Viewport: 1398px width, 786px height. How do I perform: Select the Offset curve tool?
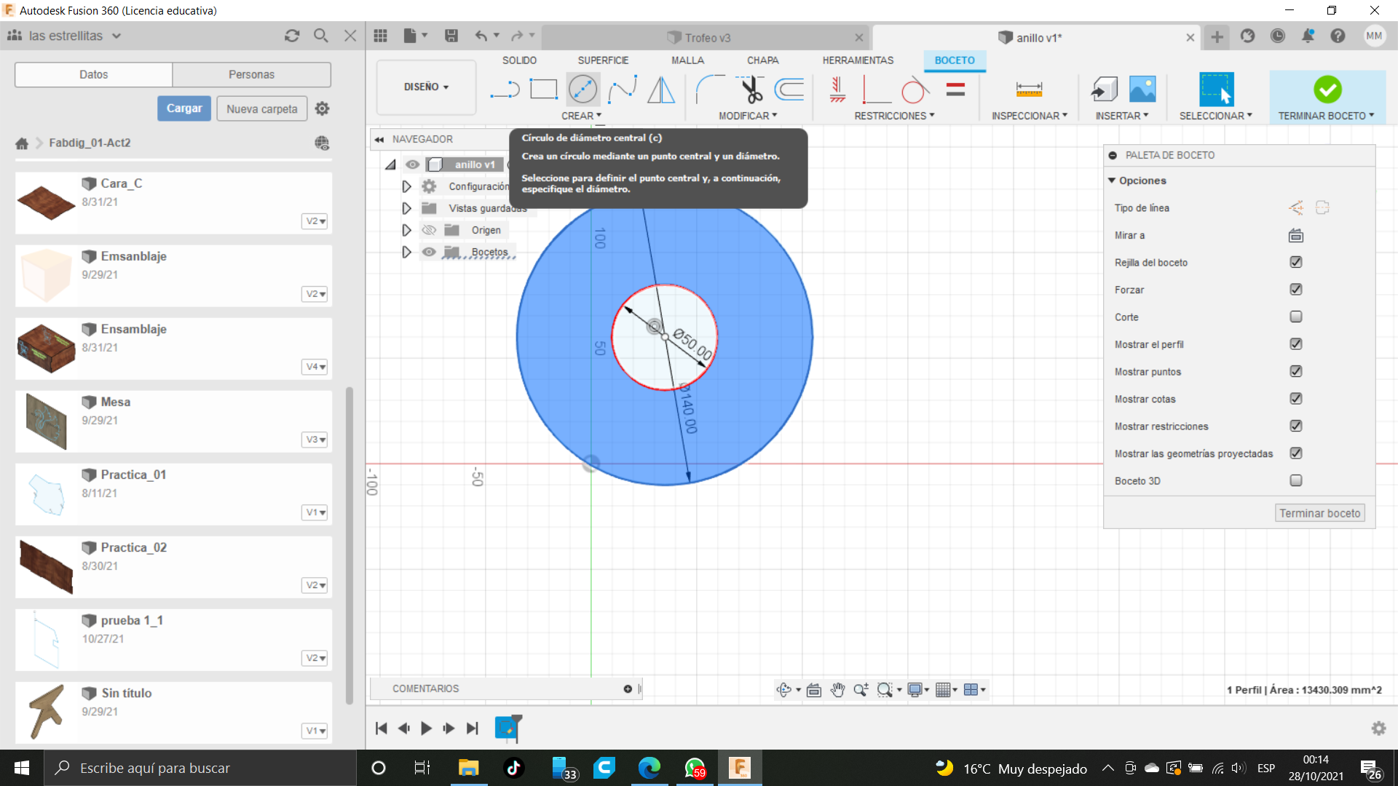pyautogui.click(x=790, y=90)
